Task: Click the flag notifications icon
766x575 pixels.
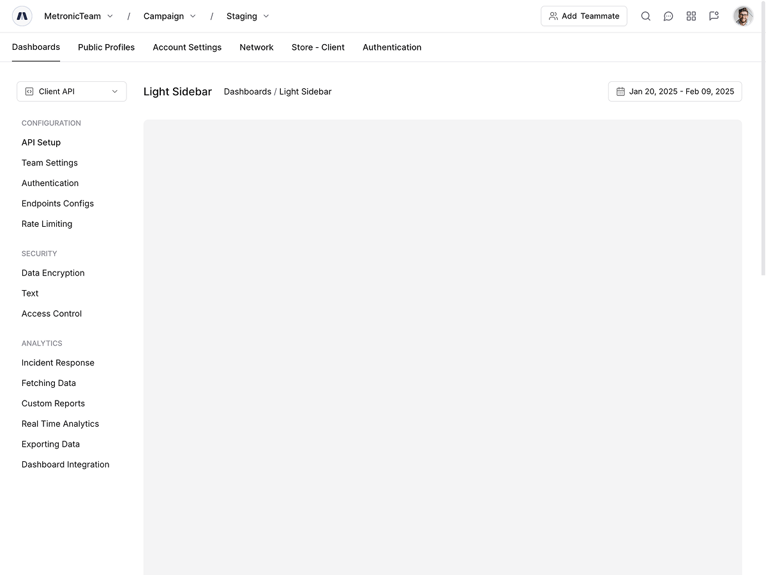Action: click(714, 16)
